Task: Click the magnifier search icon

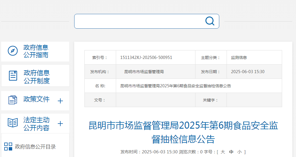Action: point(210,21)
